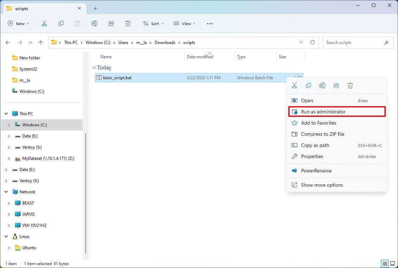Click the Rename icon in the main toolbar
The width and height of the screenshot is (398, 268).
click(94, 23)
